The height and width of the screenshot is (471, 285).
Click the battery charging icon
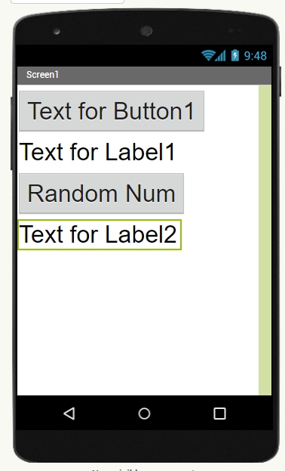point(235,55)
